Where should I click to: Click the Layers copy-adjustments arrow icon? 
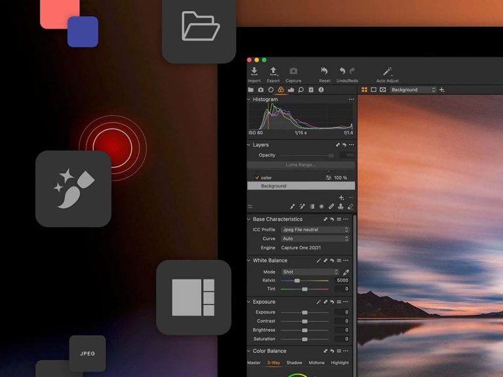tap(337, 145)
